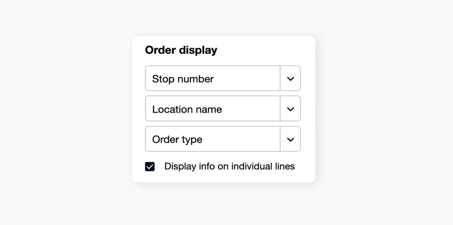Screen dimensions: 453x225
Task: Click the Stop number field text
Action: tap(183, 79)
